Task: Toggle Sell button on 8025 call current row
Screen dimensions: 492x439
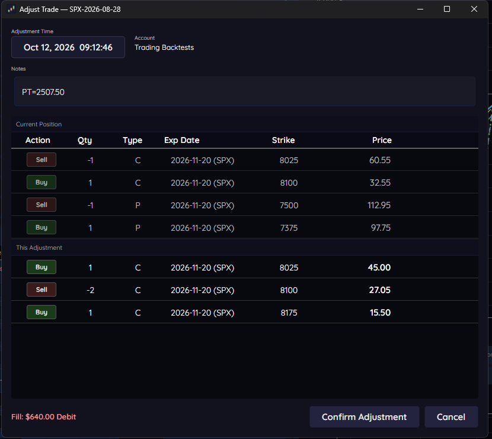Action: tap(41, 160)
